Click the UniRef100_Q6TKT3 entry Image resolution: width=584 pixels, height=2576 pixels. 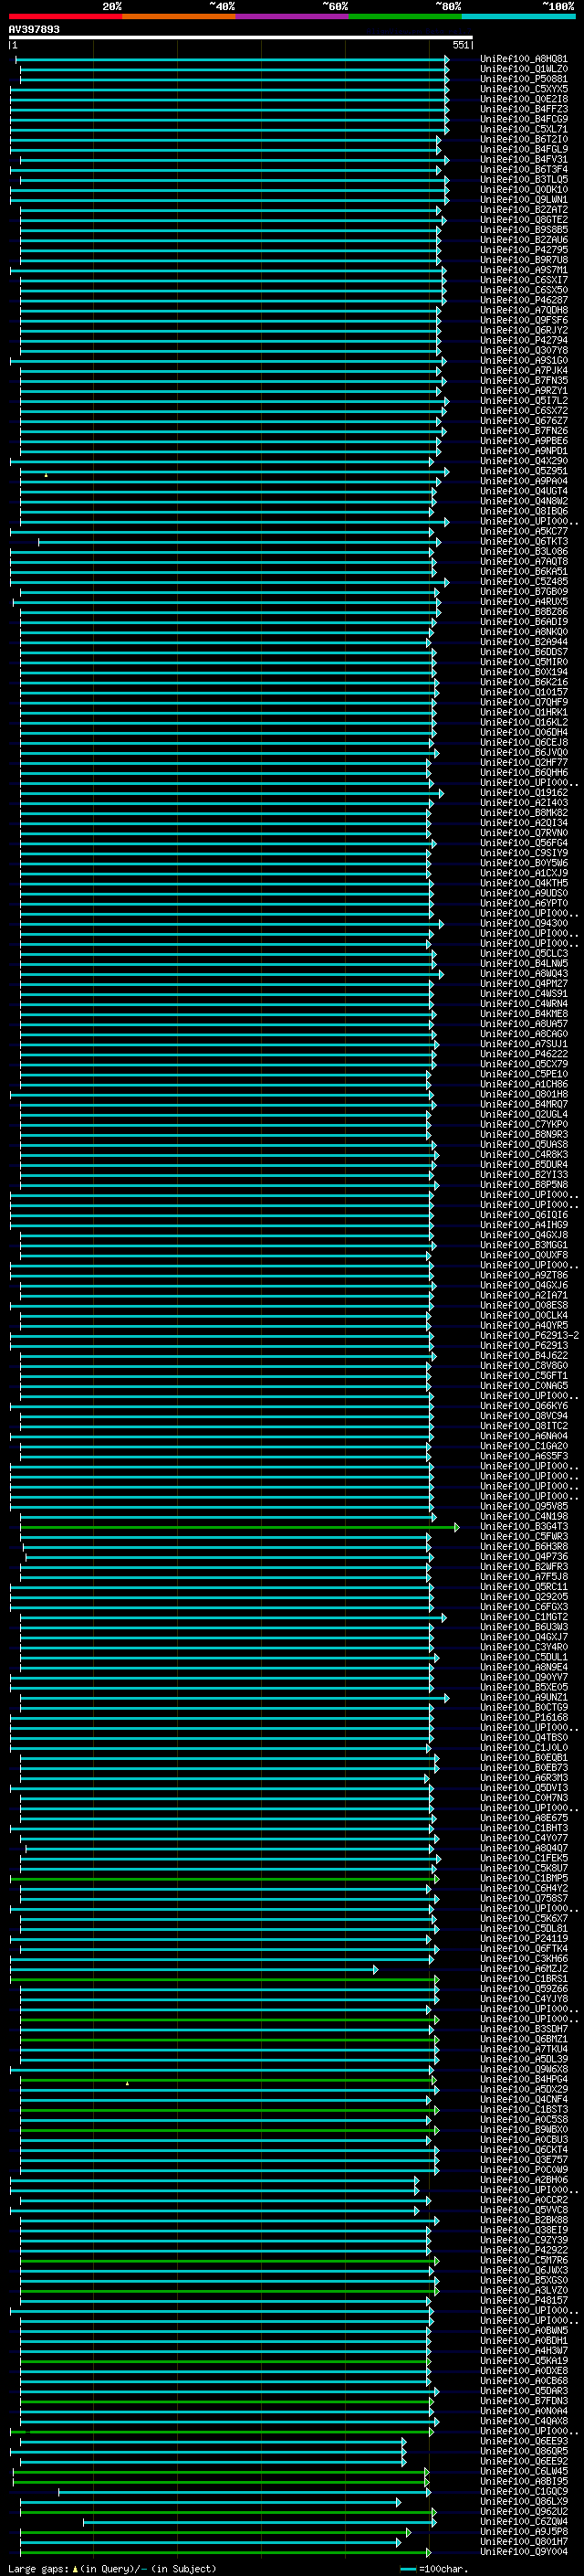(523, 541)
